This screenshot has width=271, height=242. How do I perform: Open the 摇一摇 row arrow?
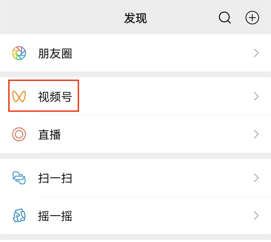click(x=256, y=215)
